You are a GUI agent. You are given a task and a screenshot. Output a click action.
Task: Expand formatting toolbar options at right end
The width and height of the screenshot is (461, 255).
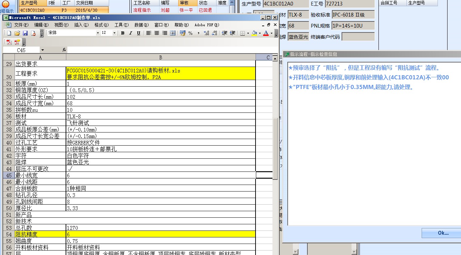276,33
